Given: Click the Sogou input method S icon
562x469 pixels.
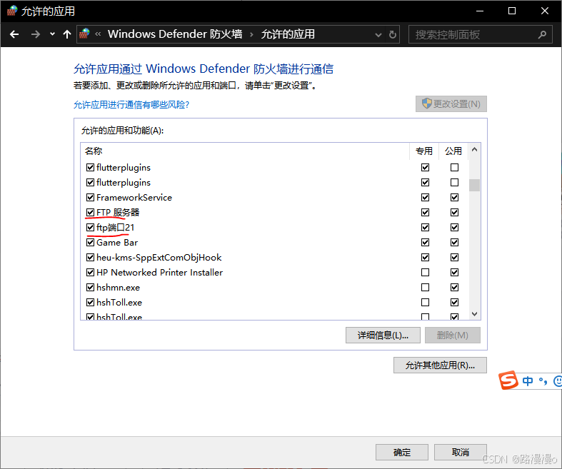Looking at the screenshot, I should pyautogui.click(x=508, y=380).
